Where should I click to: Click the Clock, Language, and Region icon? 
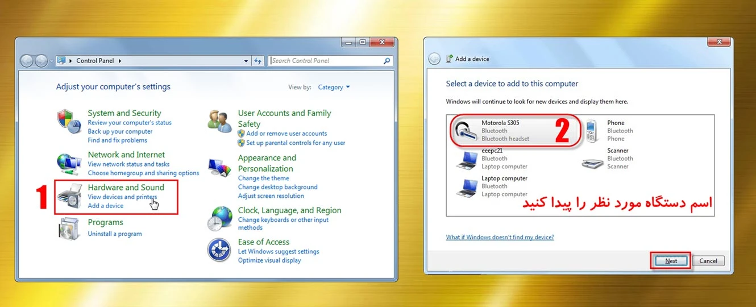[x=219, y=219]
